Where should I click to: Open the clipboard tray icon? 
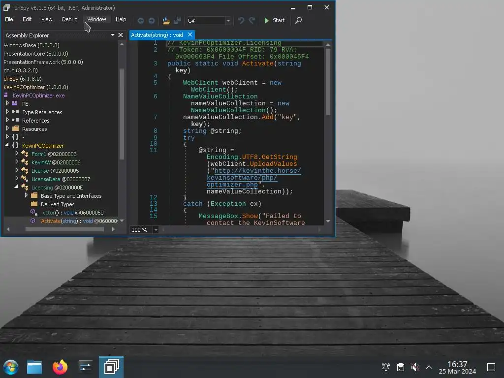click(x=401, y=367)
